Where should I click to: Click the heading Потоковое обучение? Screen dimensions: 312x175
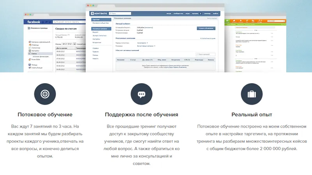[x=45, y=115]
